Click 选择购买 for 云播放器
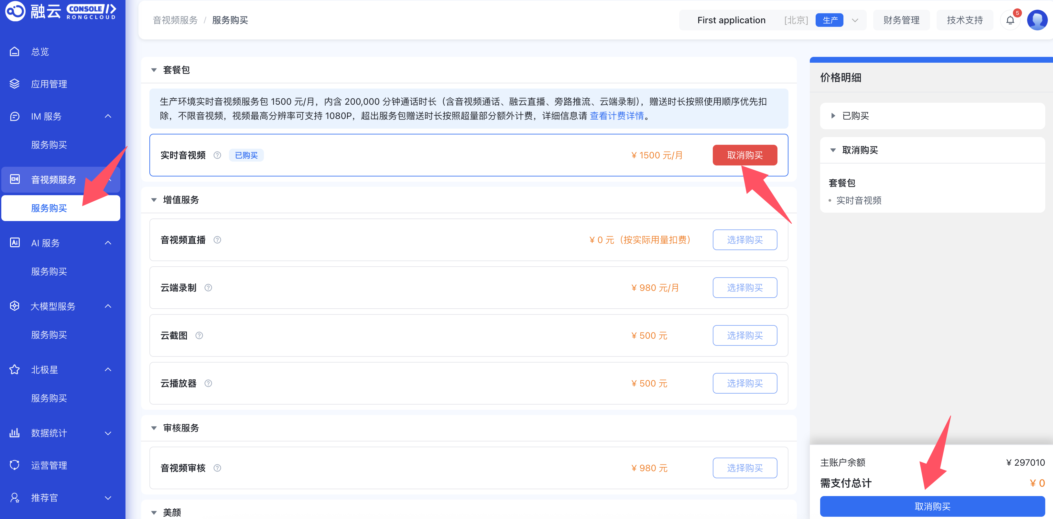Screen dimensions: 1053x519 coord(745,383)
